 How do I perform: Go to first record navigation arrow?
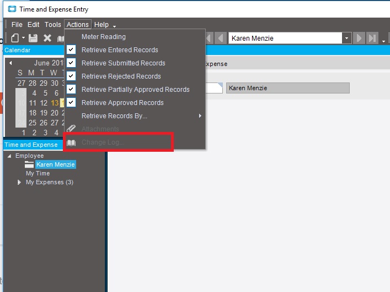[x=210, y=38]
